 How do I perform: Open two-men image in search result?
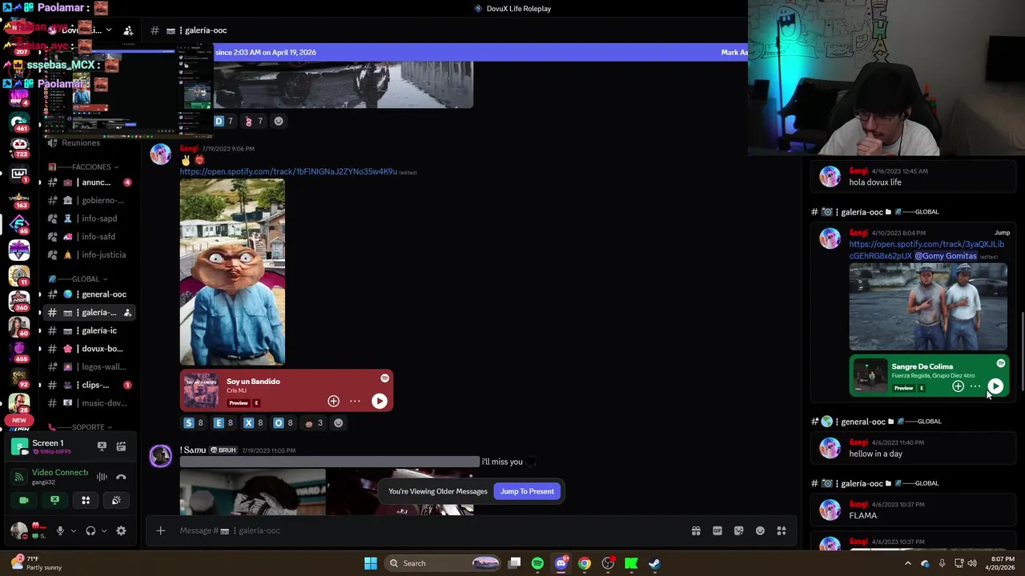coord(928,307)
